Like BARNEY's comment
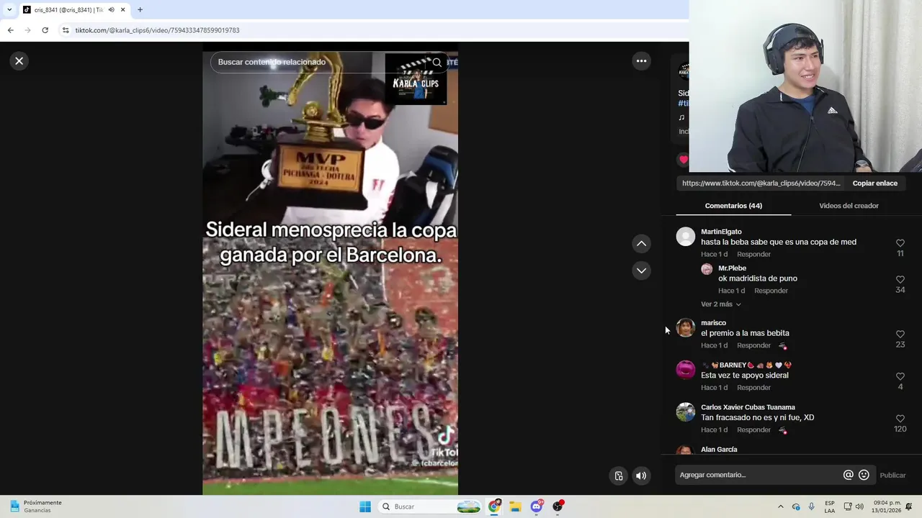Image resolution: width=922 pixels, height=518 pixels. point(900,376)
